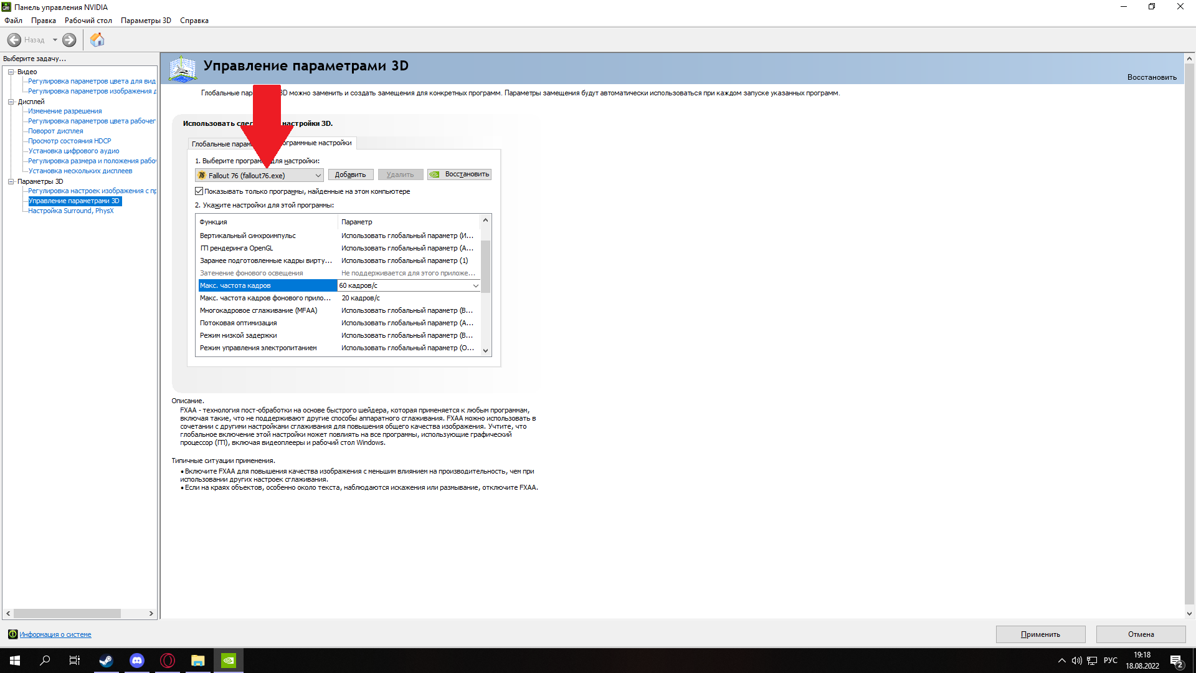Click the Forward arrow navigation icon
The width and height of the screenshot is (1196, 673).
pos(69,40)
